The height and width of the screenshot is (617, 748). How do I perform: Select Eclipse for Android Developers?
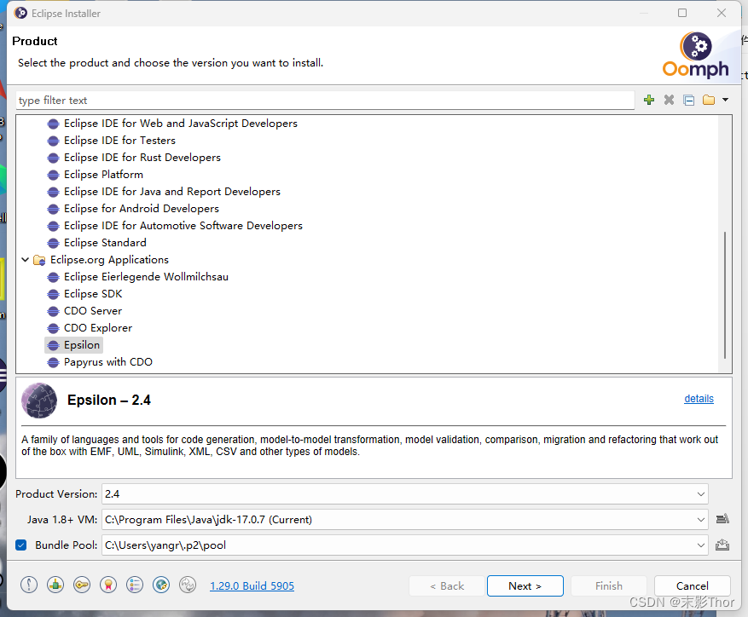point(142,209)
